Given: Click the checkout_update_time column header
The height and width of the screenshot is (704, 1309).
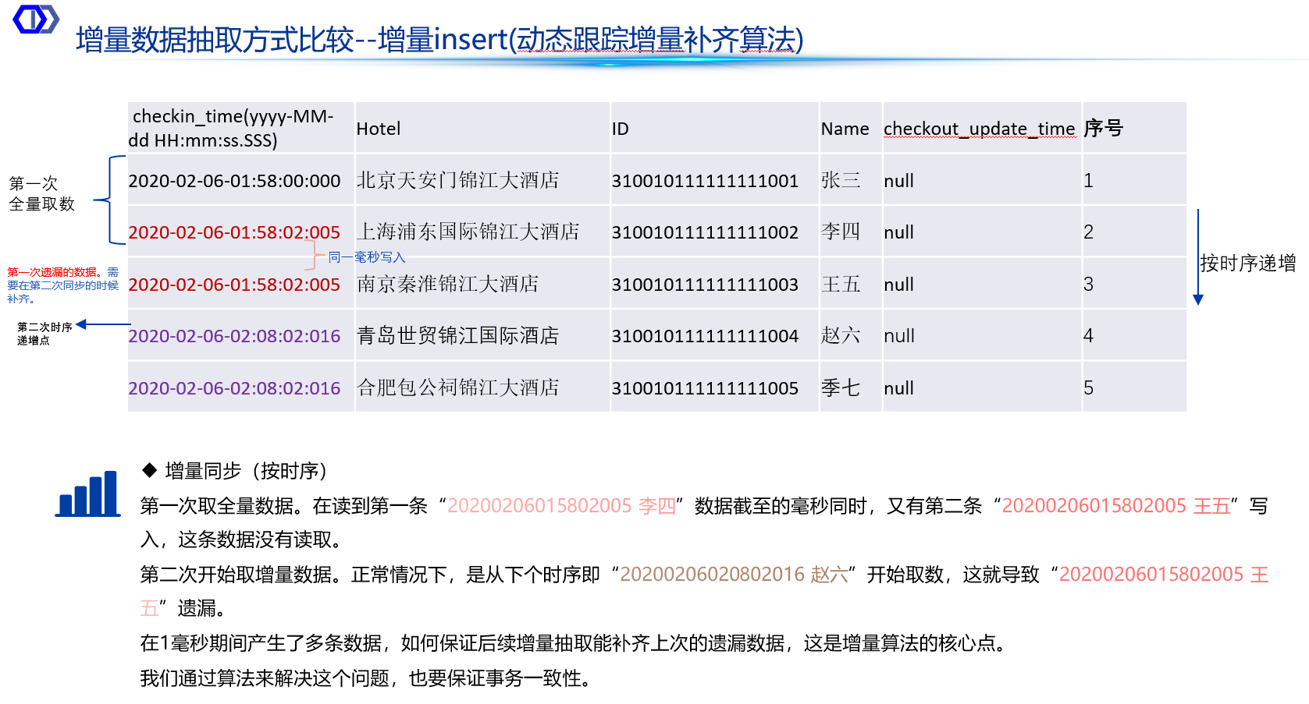Looking at the screenshot, I should pos(979,129).
